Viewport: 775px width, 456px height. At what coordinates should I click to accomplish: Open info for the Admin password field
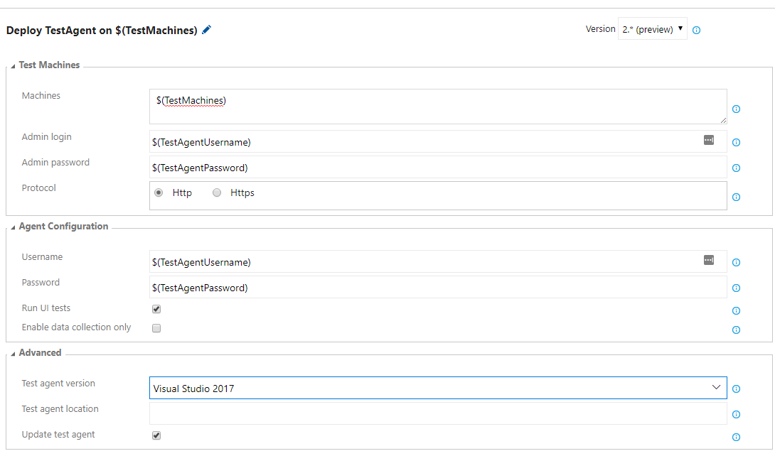coord(736,168)
